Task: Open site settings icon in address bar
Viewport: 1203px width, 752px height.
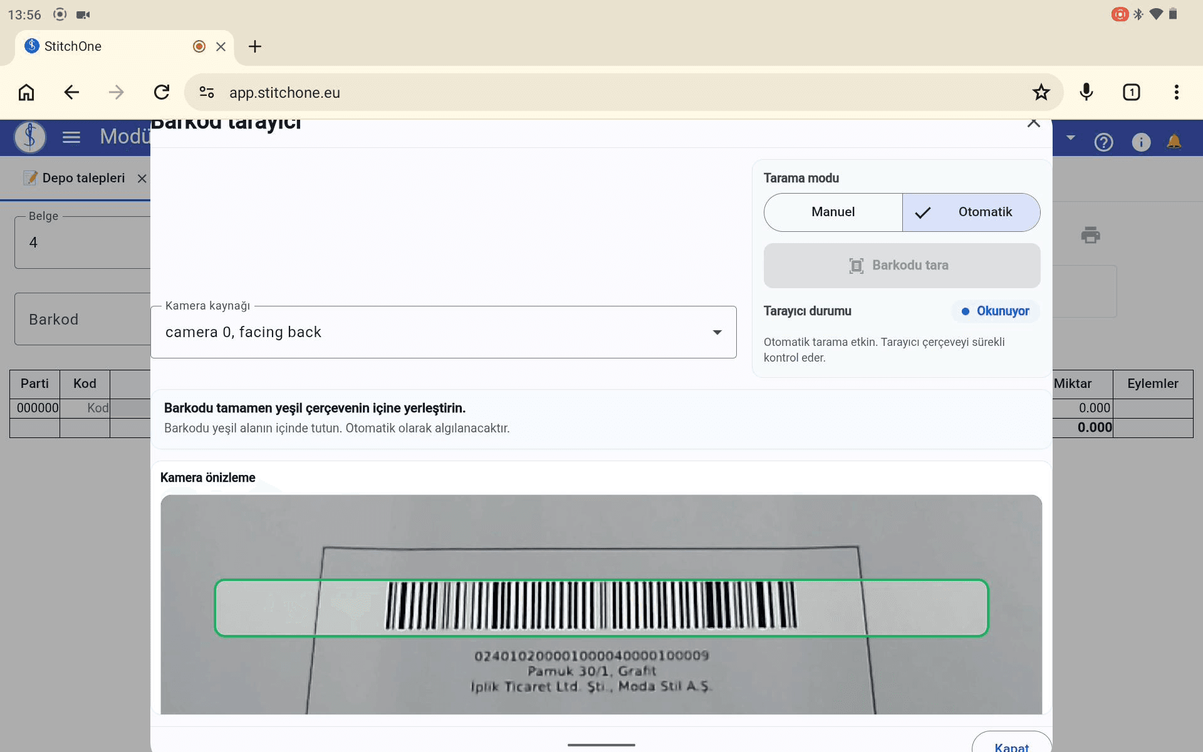Action: 207,93
